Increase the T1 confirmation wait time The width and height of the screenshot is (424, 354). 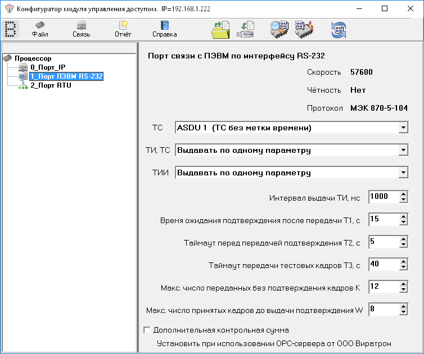(x=403, y=216)
